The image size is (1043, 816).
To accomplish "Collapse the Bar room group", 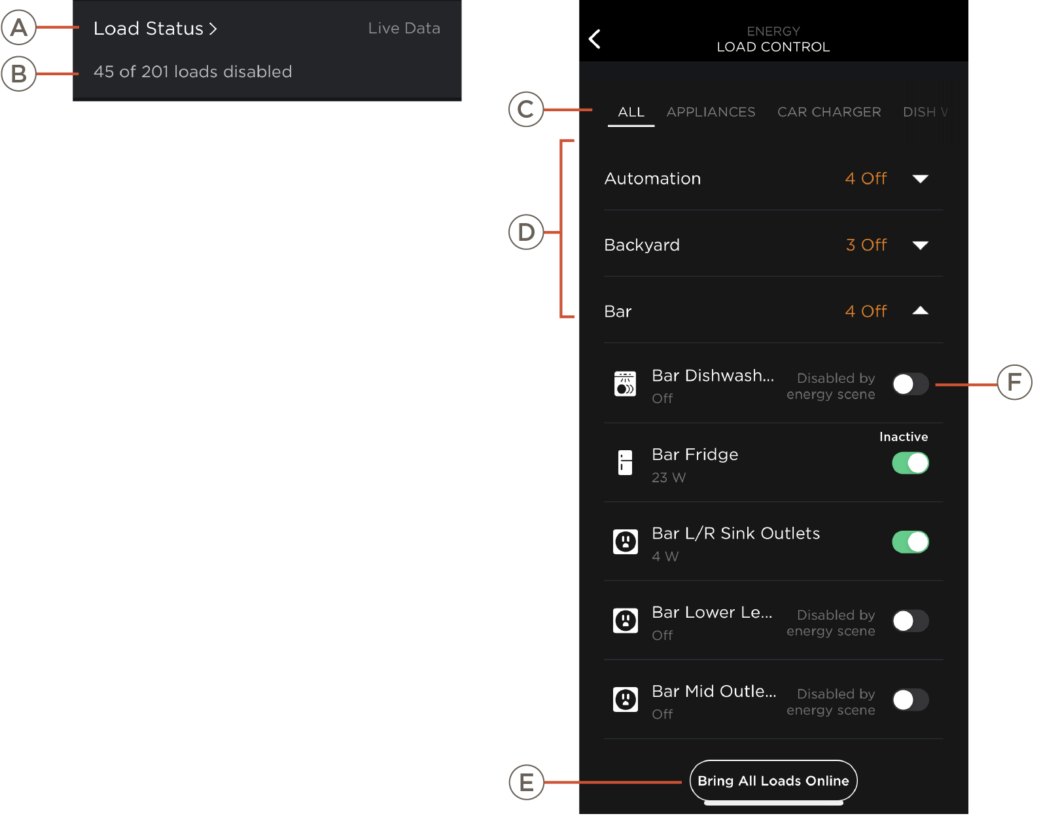I will (x=920, y=311).
